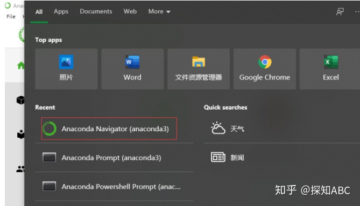Open the Photos (照片) app tile

pos(66,69)
